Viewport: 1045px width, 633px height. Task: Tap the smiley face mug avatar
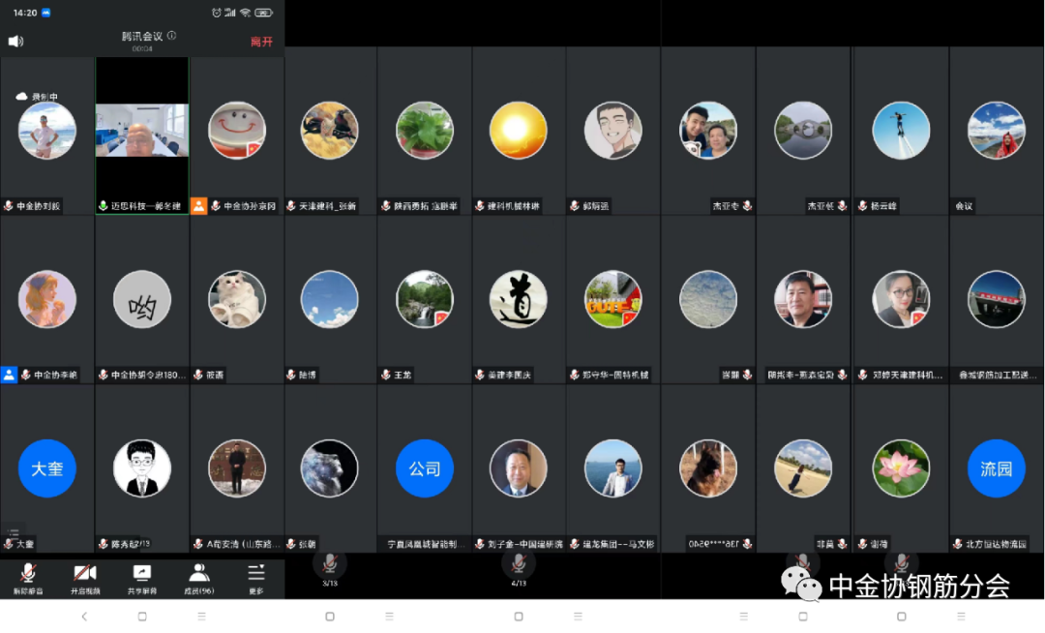click(237, 130)
